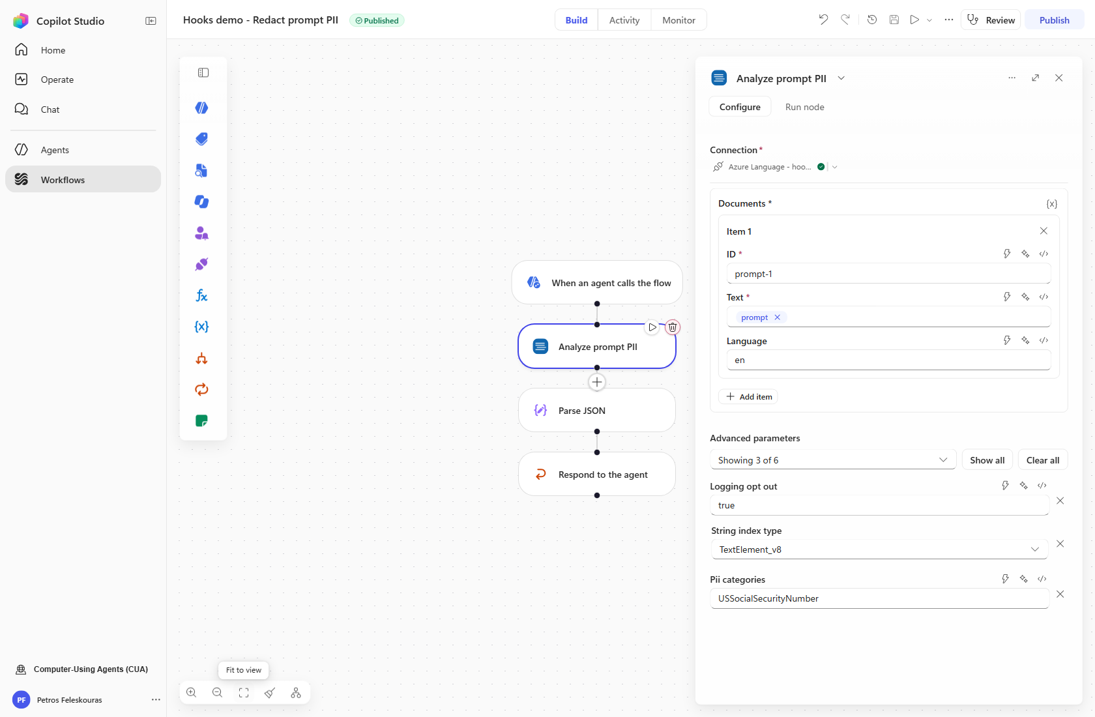Open the Showing 3 of 6 dropdown

click(833, 460)
